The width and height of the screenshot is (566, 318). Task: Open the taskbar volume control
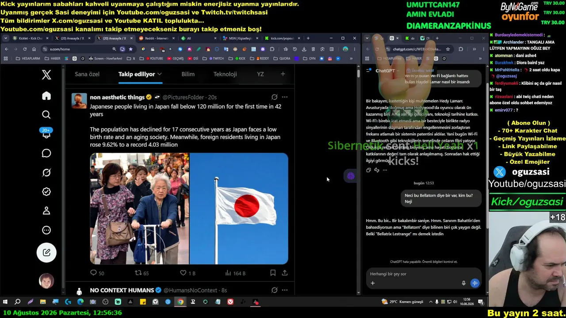click(455, 302)
